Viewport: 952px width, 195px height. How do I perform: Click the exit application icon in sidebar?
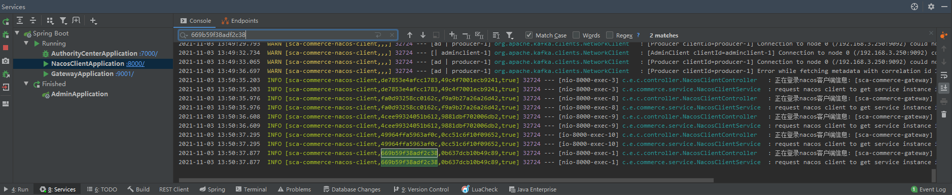pyautogui.click(x=6, y=87)
